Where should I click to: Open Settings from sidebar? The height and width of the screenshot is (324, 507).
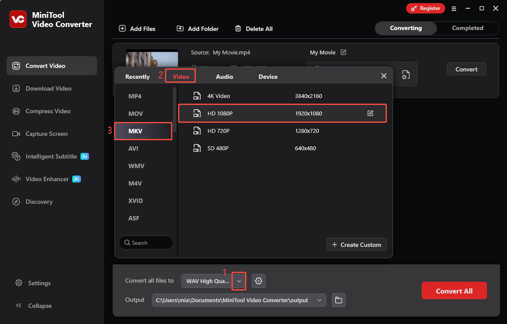point(33,283)
